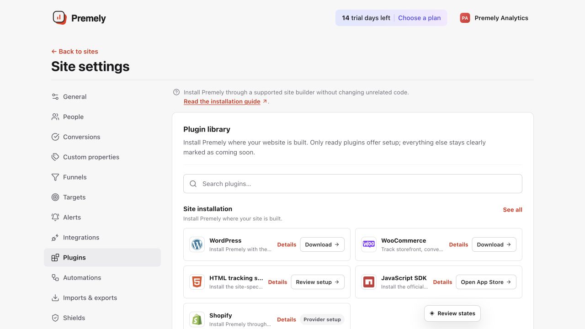
Task: Click the Imports & exports download icon
Action: pyautogui.click(x=55, y=298)
